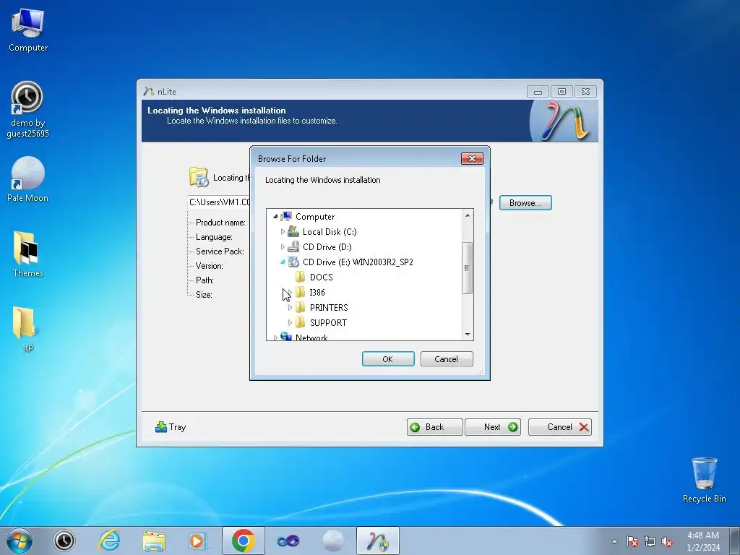Expand the I386 folder node
Viewport: 740px width, 555px height.
click(x=290, y=292)
